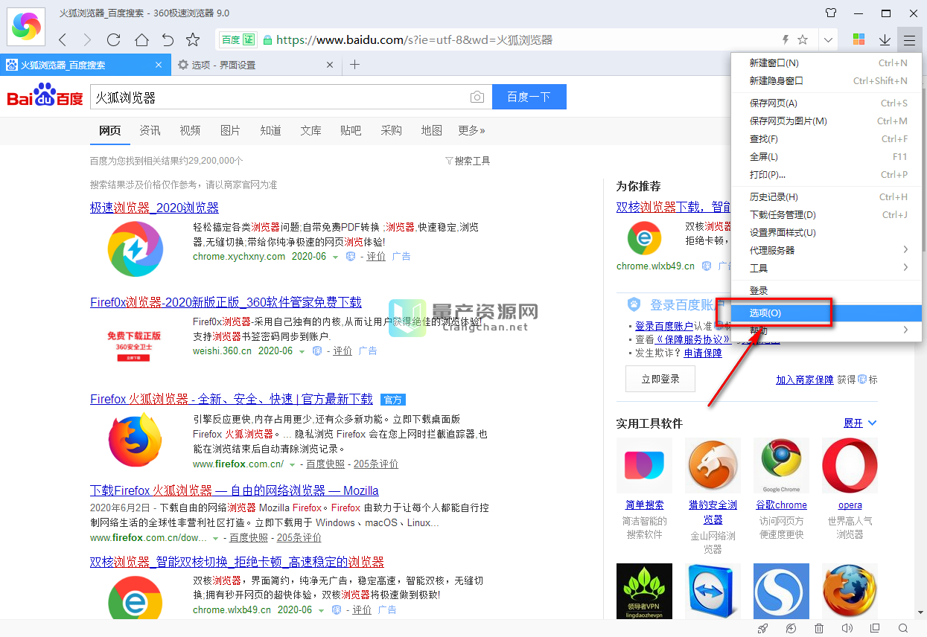Viewport: 927px width, 637px height.
Task: Open 猎豹安全浏览器 icon
Action: click(713, 465)
